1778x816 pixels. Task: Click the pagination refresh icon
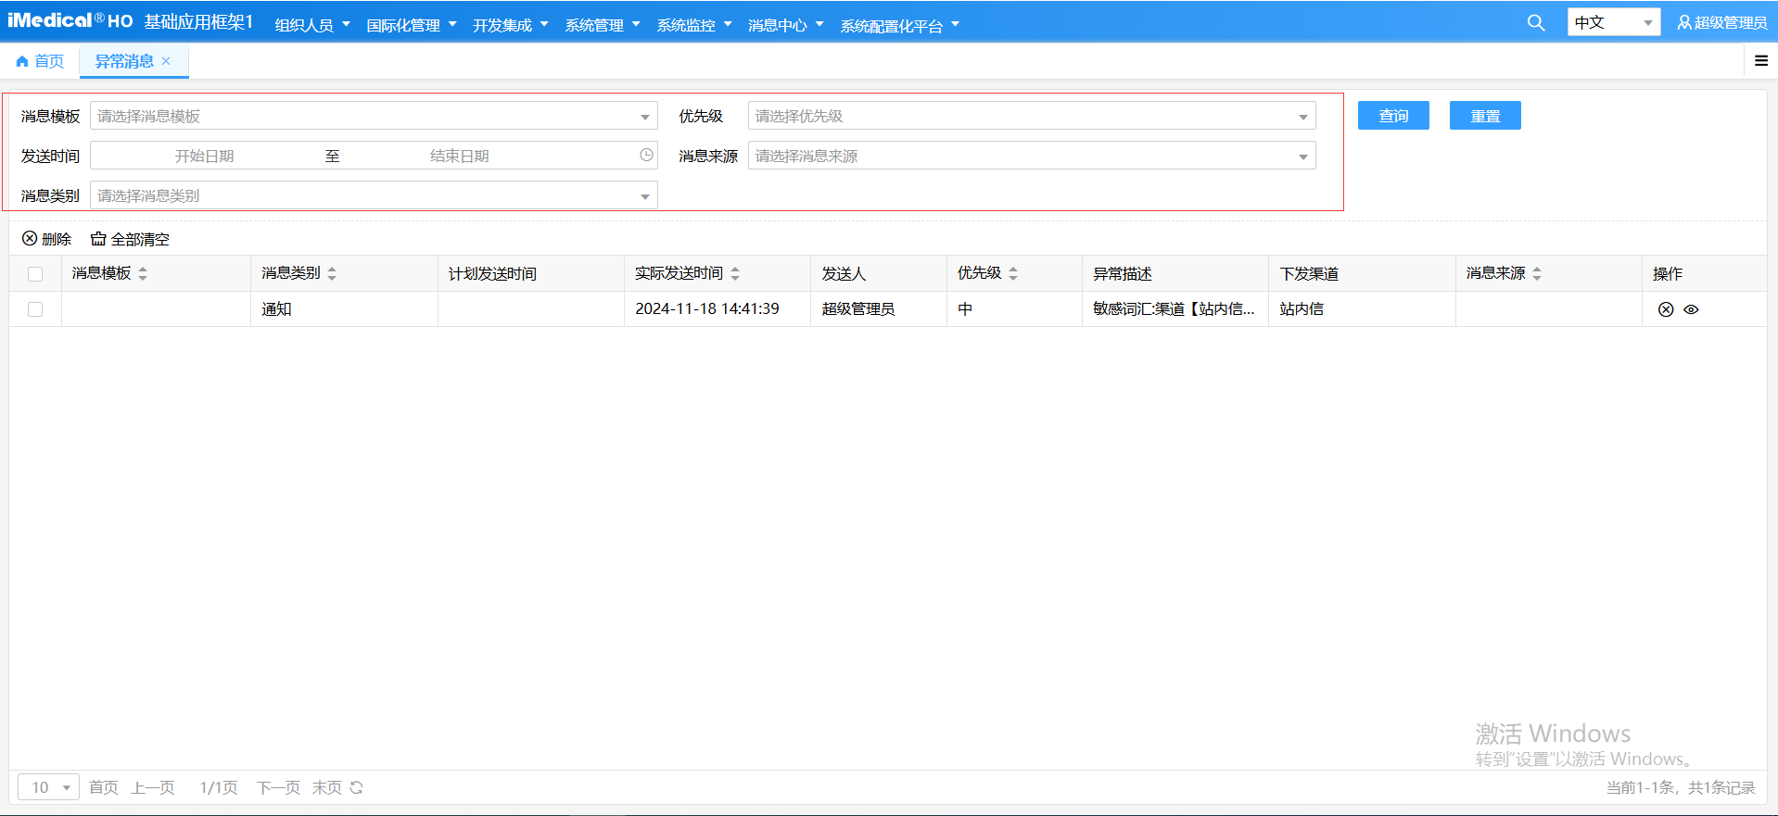(x=357, y=787)
